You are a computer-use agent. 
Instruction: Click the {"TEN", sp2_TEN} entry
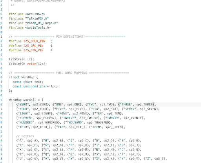pos(107,114)
